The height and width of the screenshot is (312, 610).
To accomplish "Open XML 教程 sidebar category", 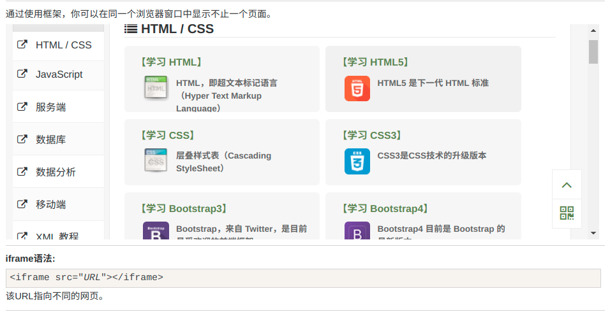I will point(58,230).
